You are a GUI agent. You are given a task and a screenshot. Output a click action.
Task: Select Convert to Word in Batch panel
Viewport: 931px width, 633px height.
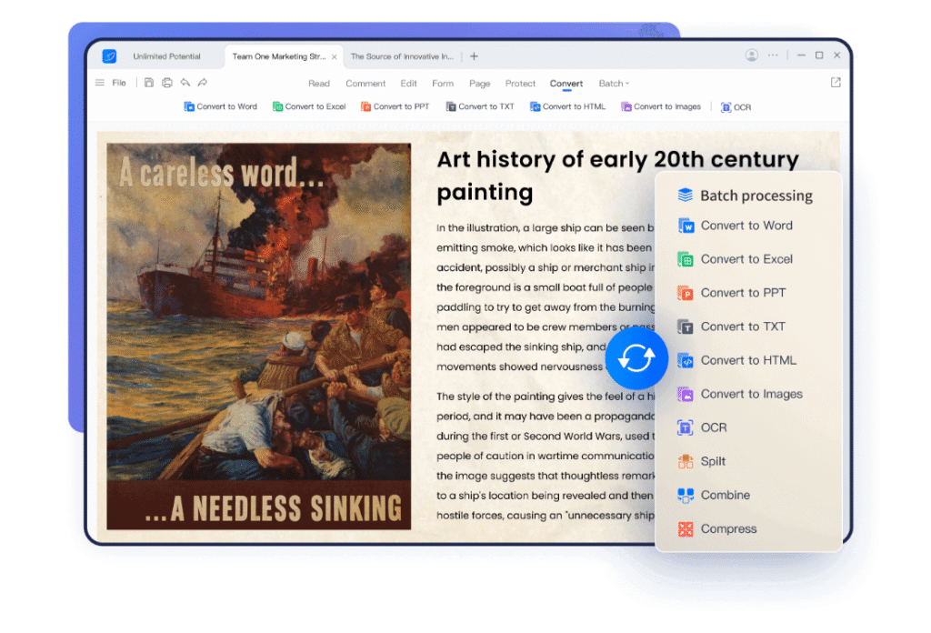[735, 226]
